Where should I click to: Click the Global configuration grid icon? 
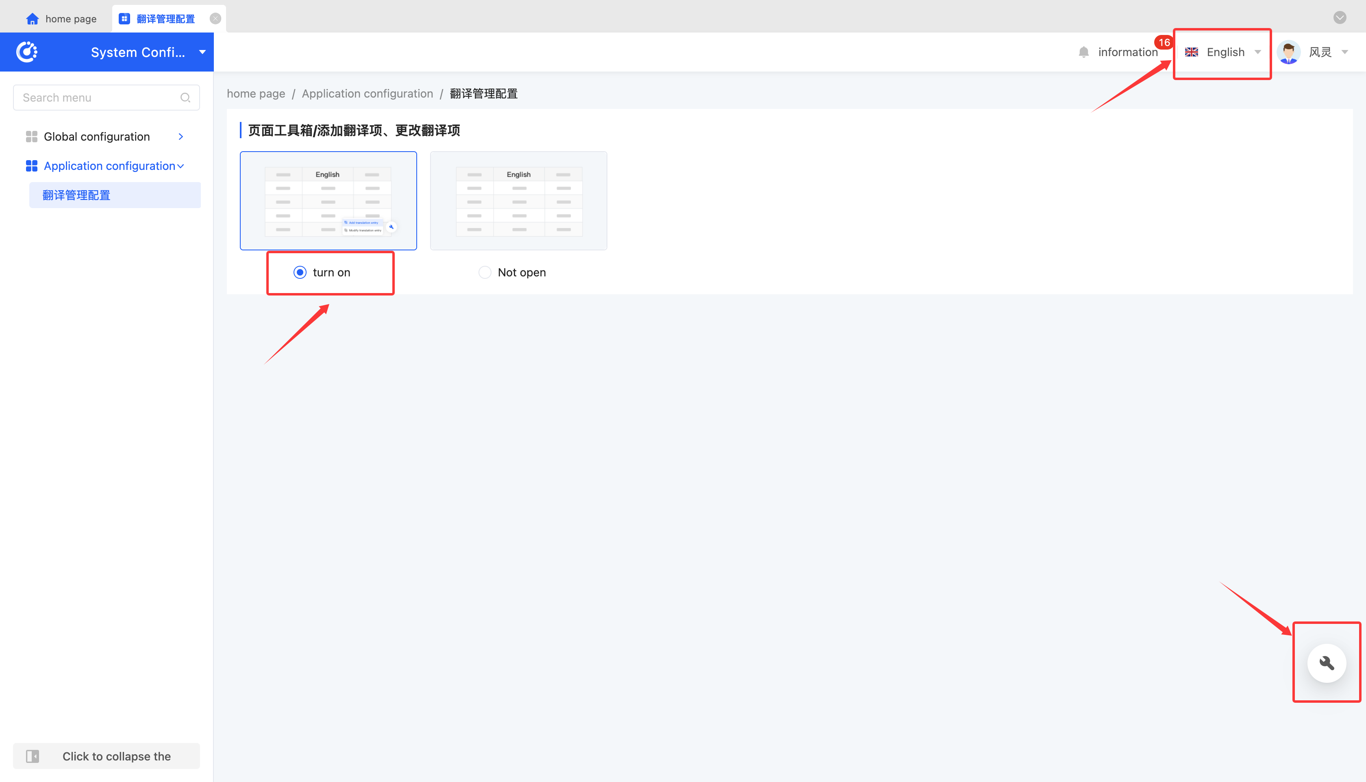click(31, 137)
